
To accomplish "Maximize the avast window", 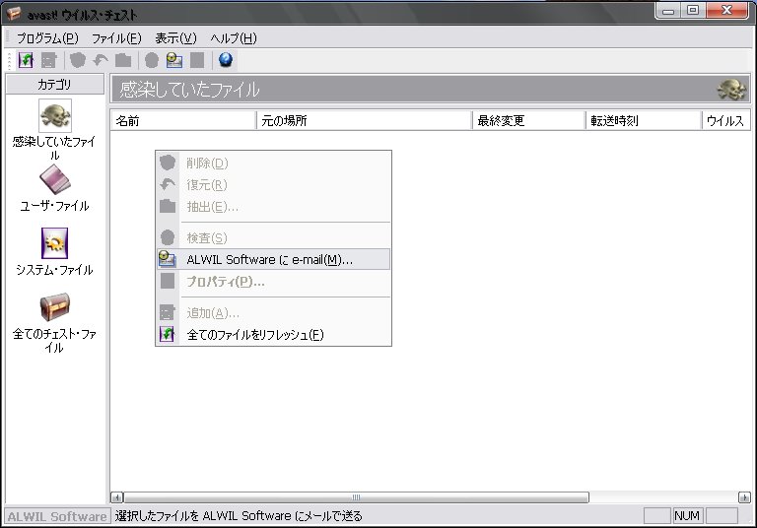I will pyautogui.click(x=693, y=10).
